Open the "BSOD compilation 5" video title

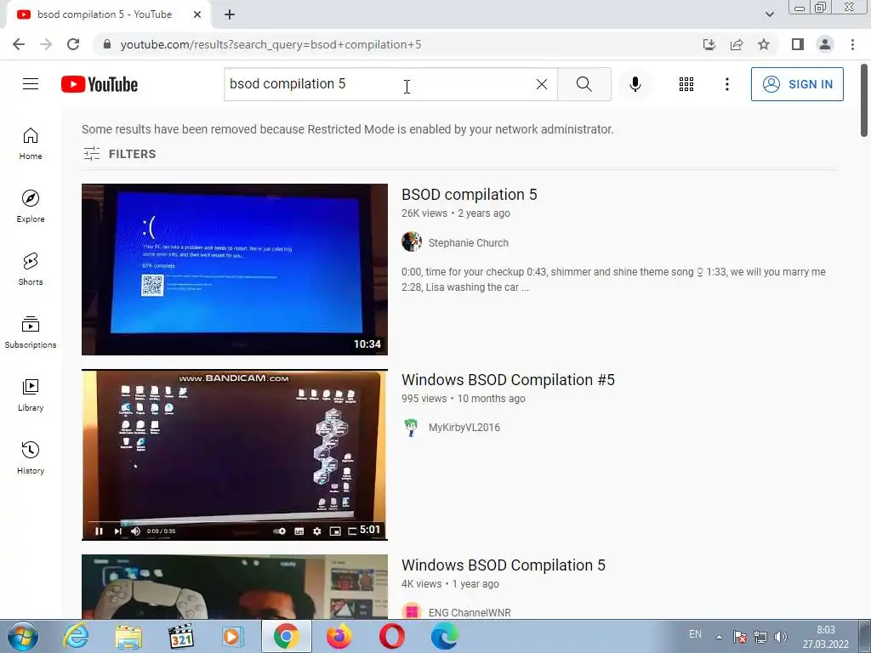(x=470, y=195)
